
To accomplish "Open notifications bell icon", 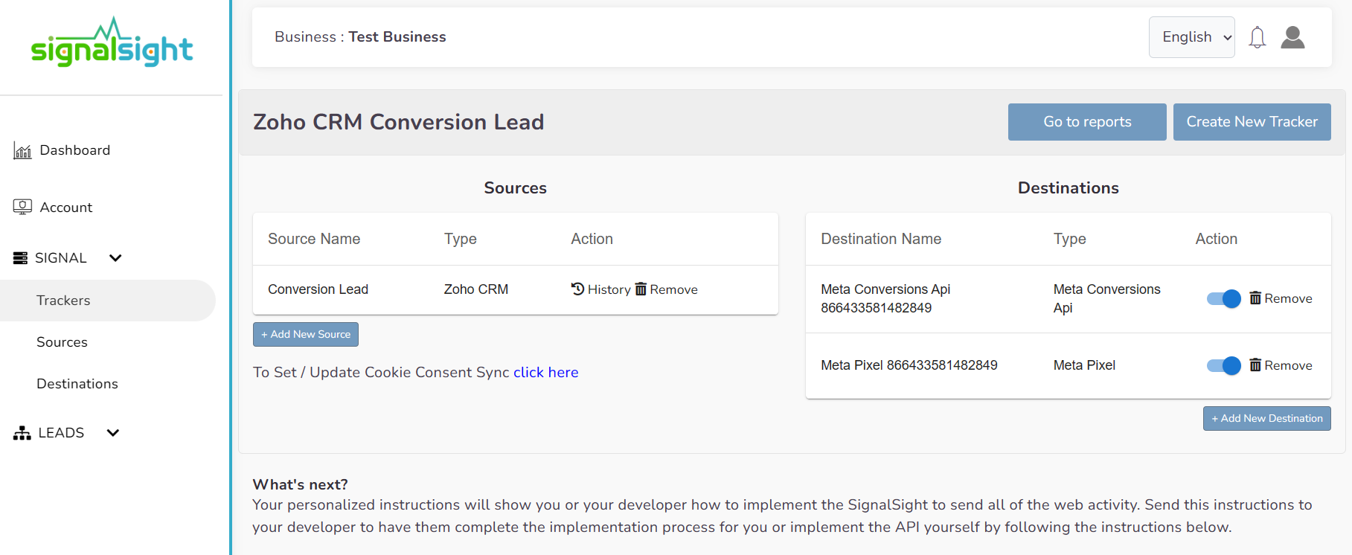I will point(1258,37).
